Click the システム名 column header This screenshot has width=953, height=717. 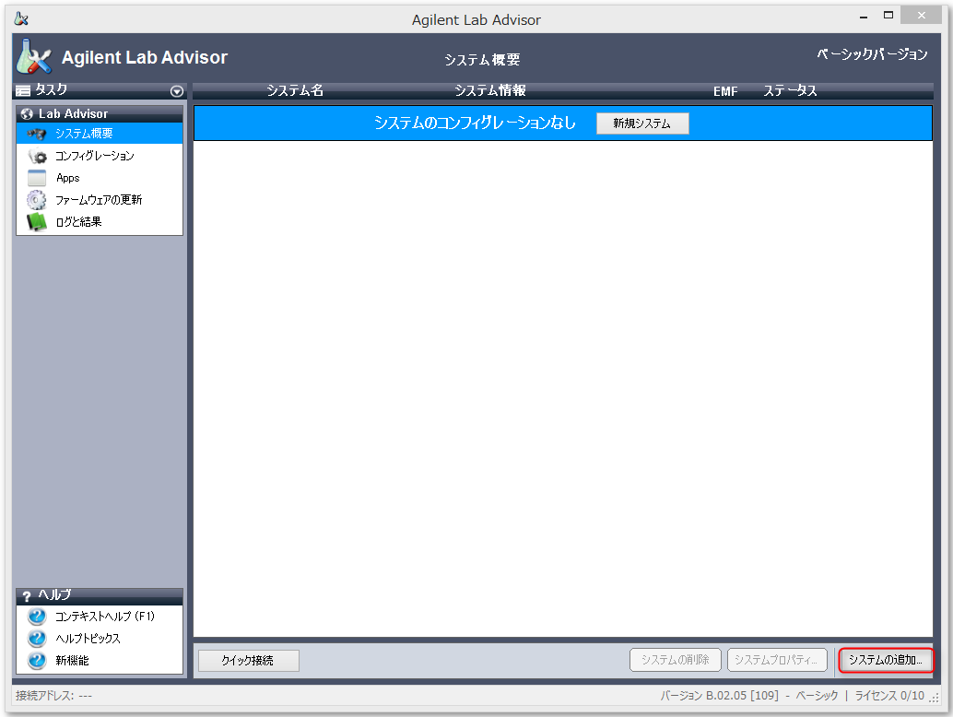click(x=295, y=91)
